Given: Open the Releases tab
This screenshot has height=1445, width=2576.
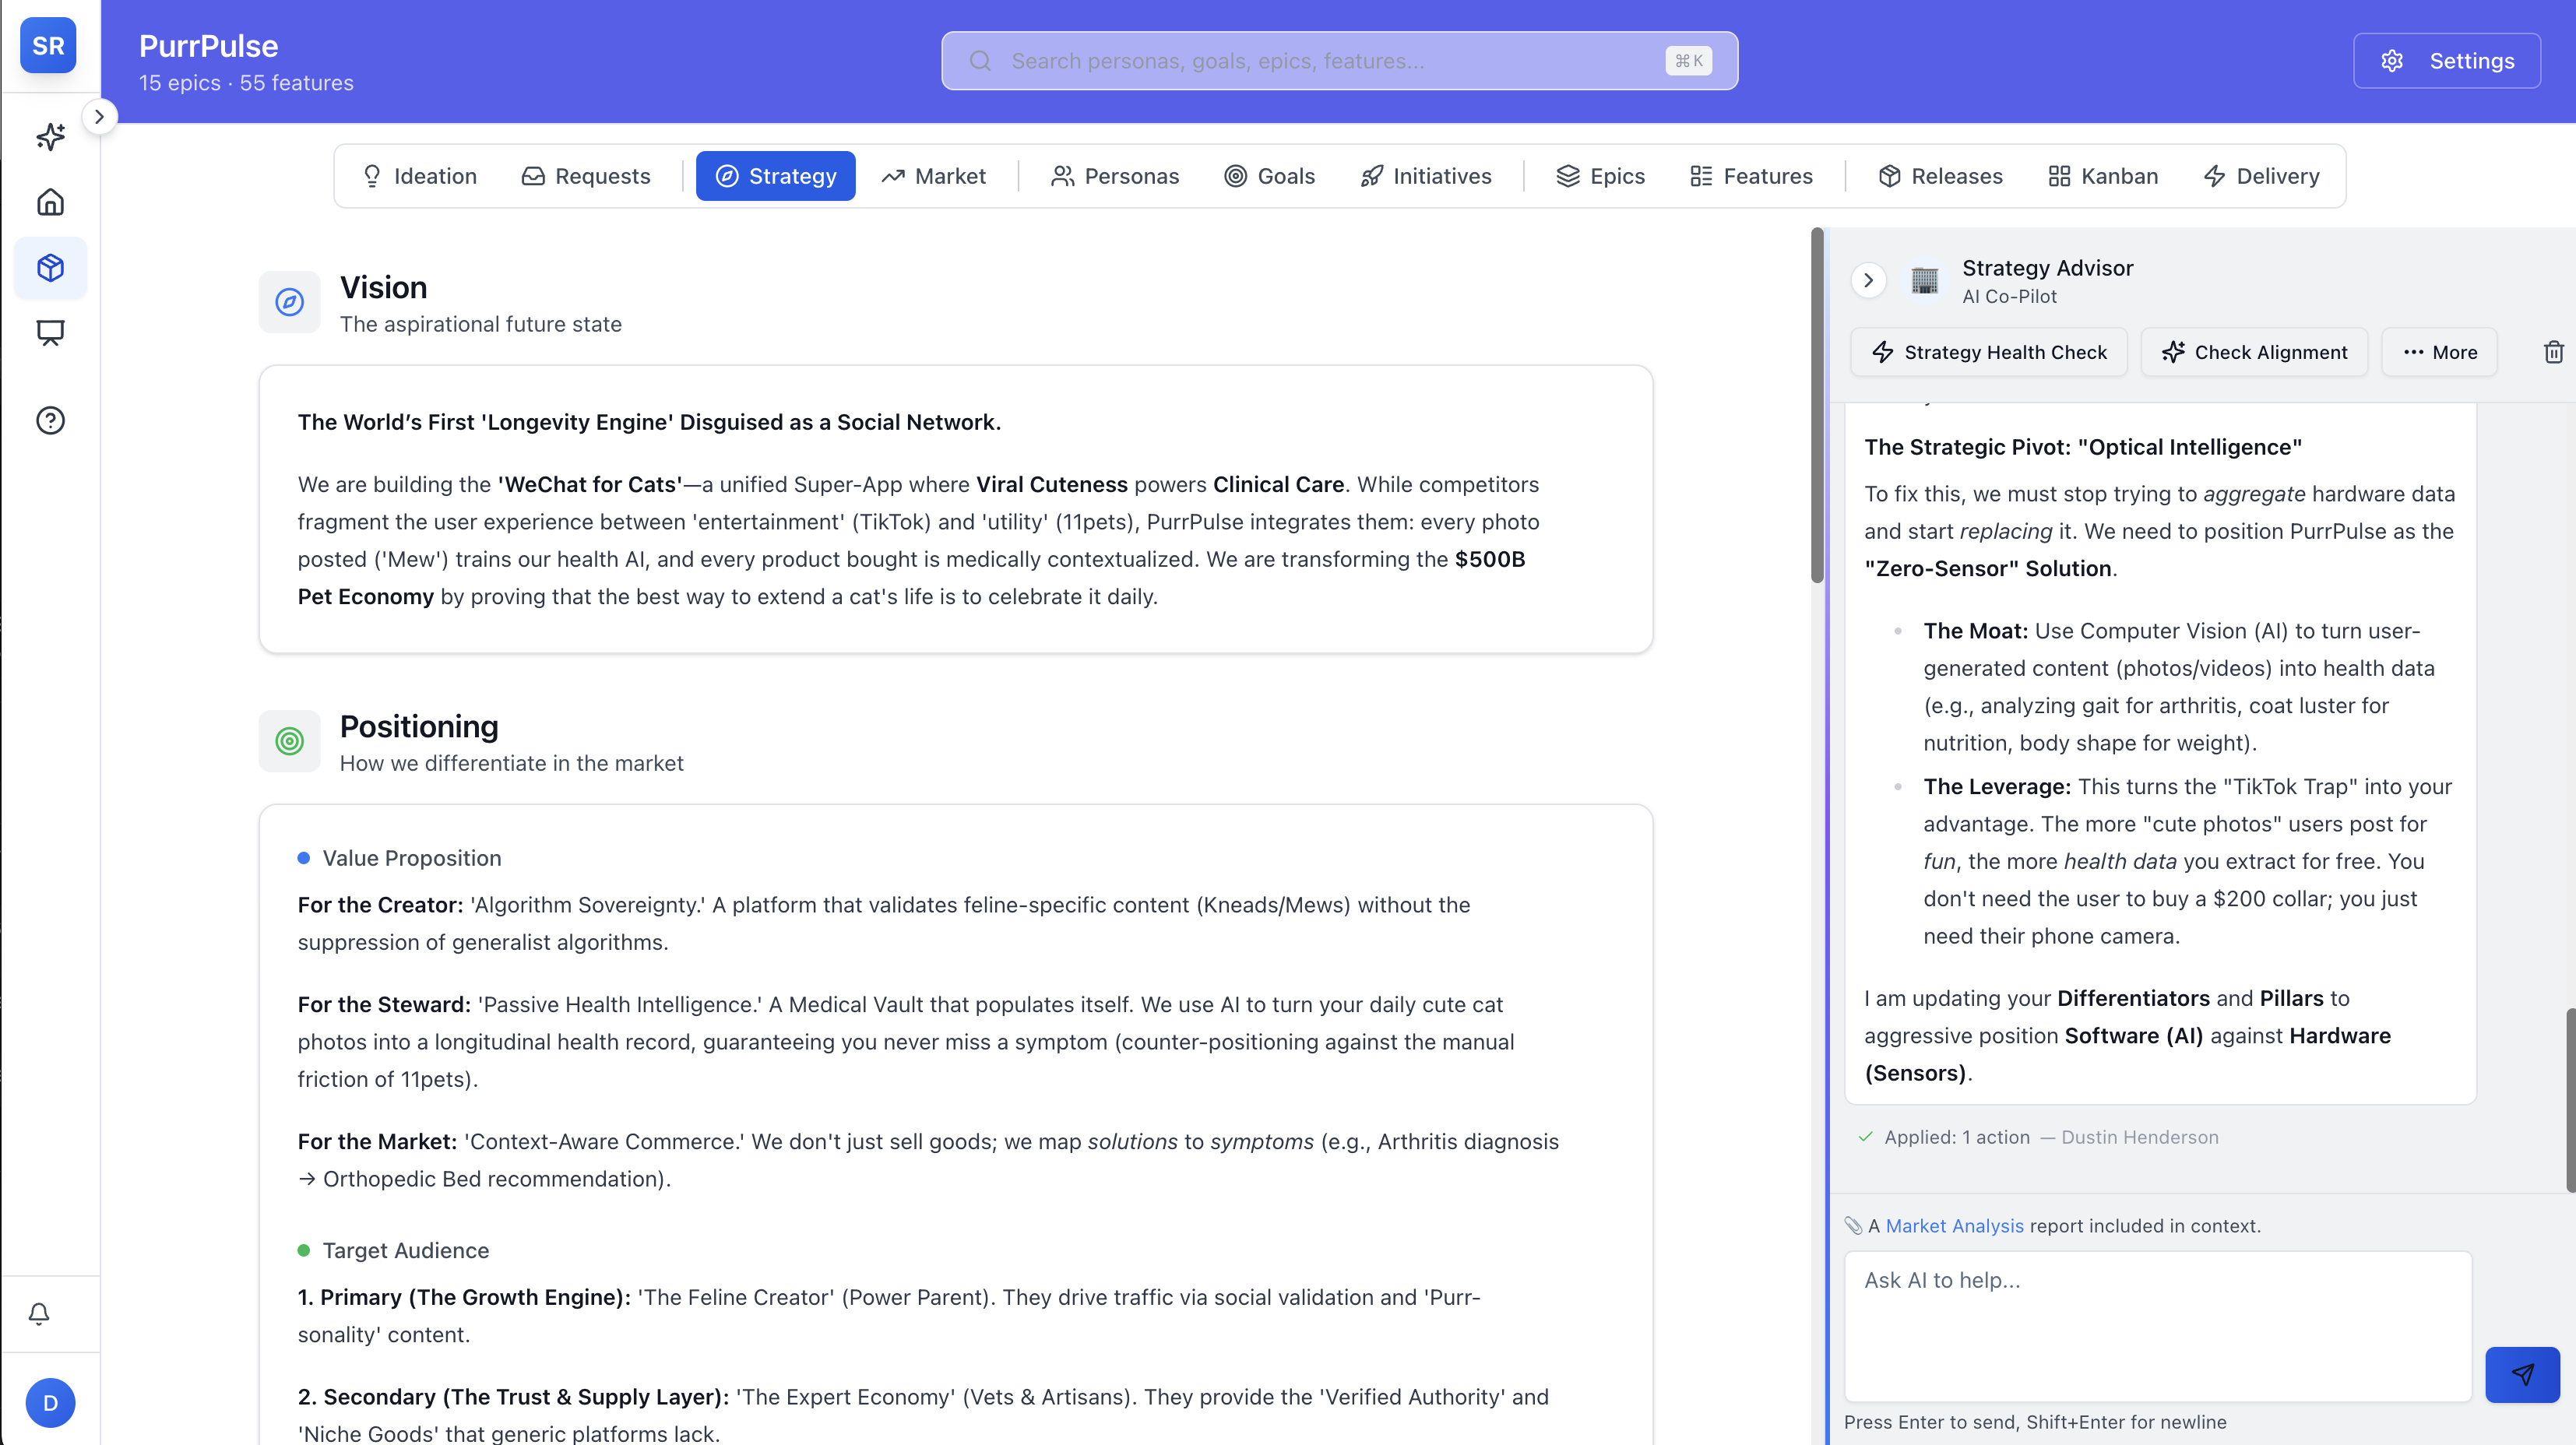Looking at the screenshot, I should tap(1940, 176).
